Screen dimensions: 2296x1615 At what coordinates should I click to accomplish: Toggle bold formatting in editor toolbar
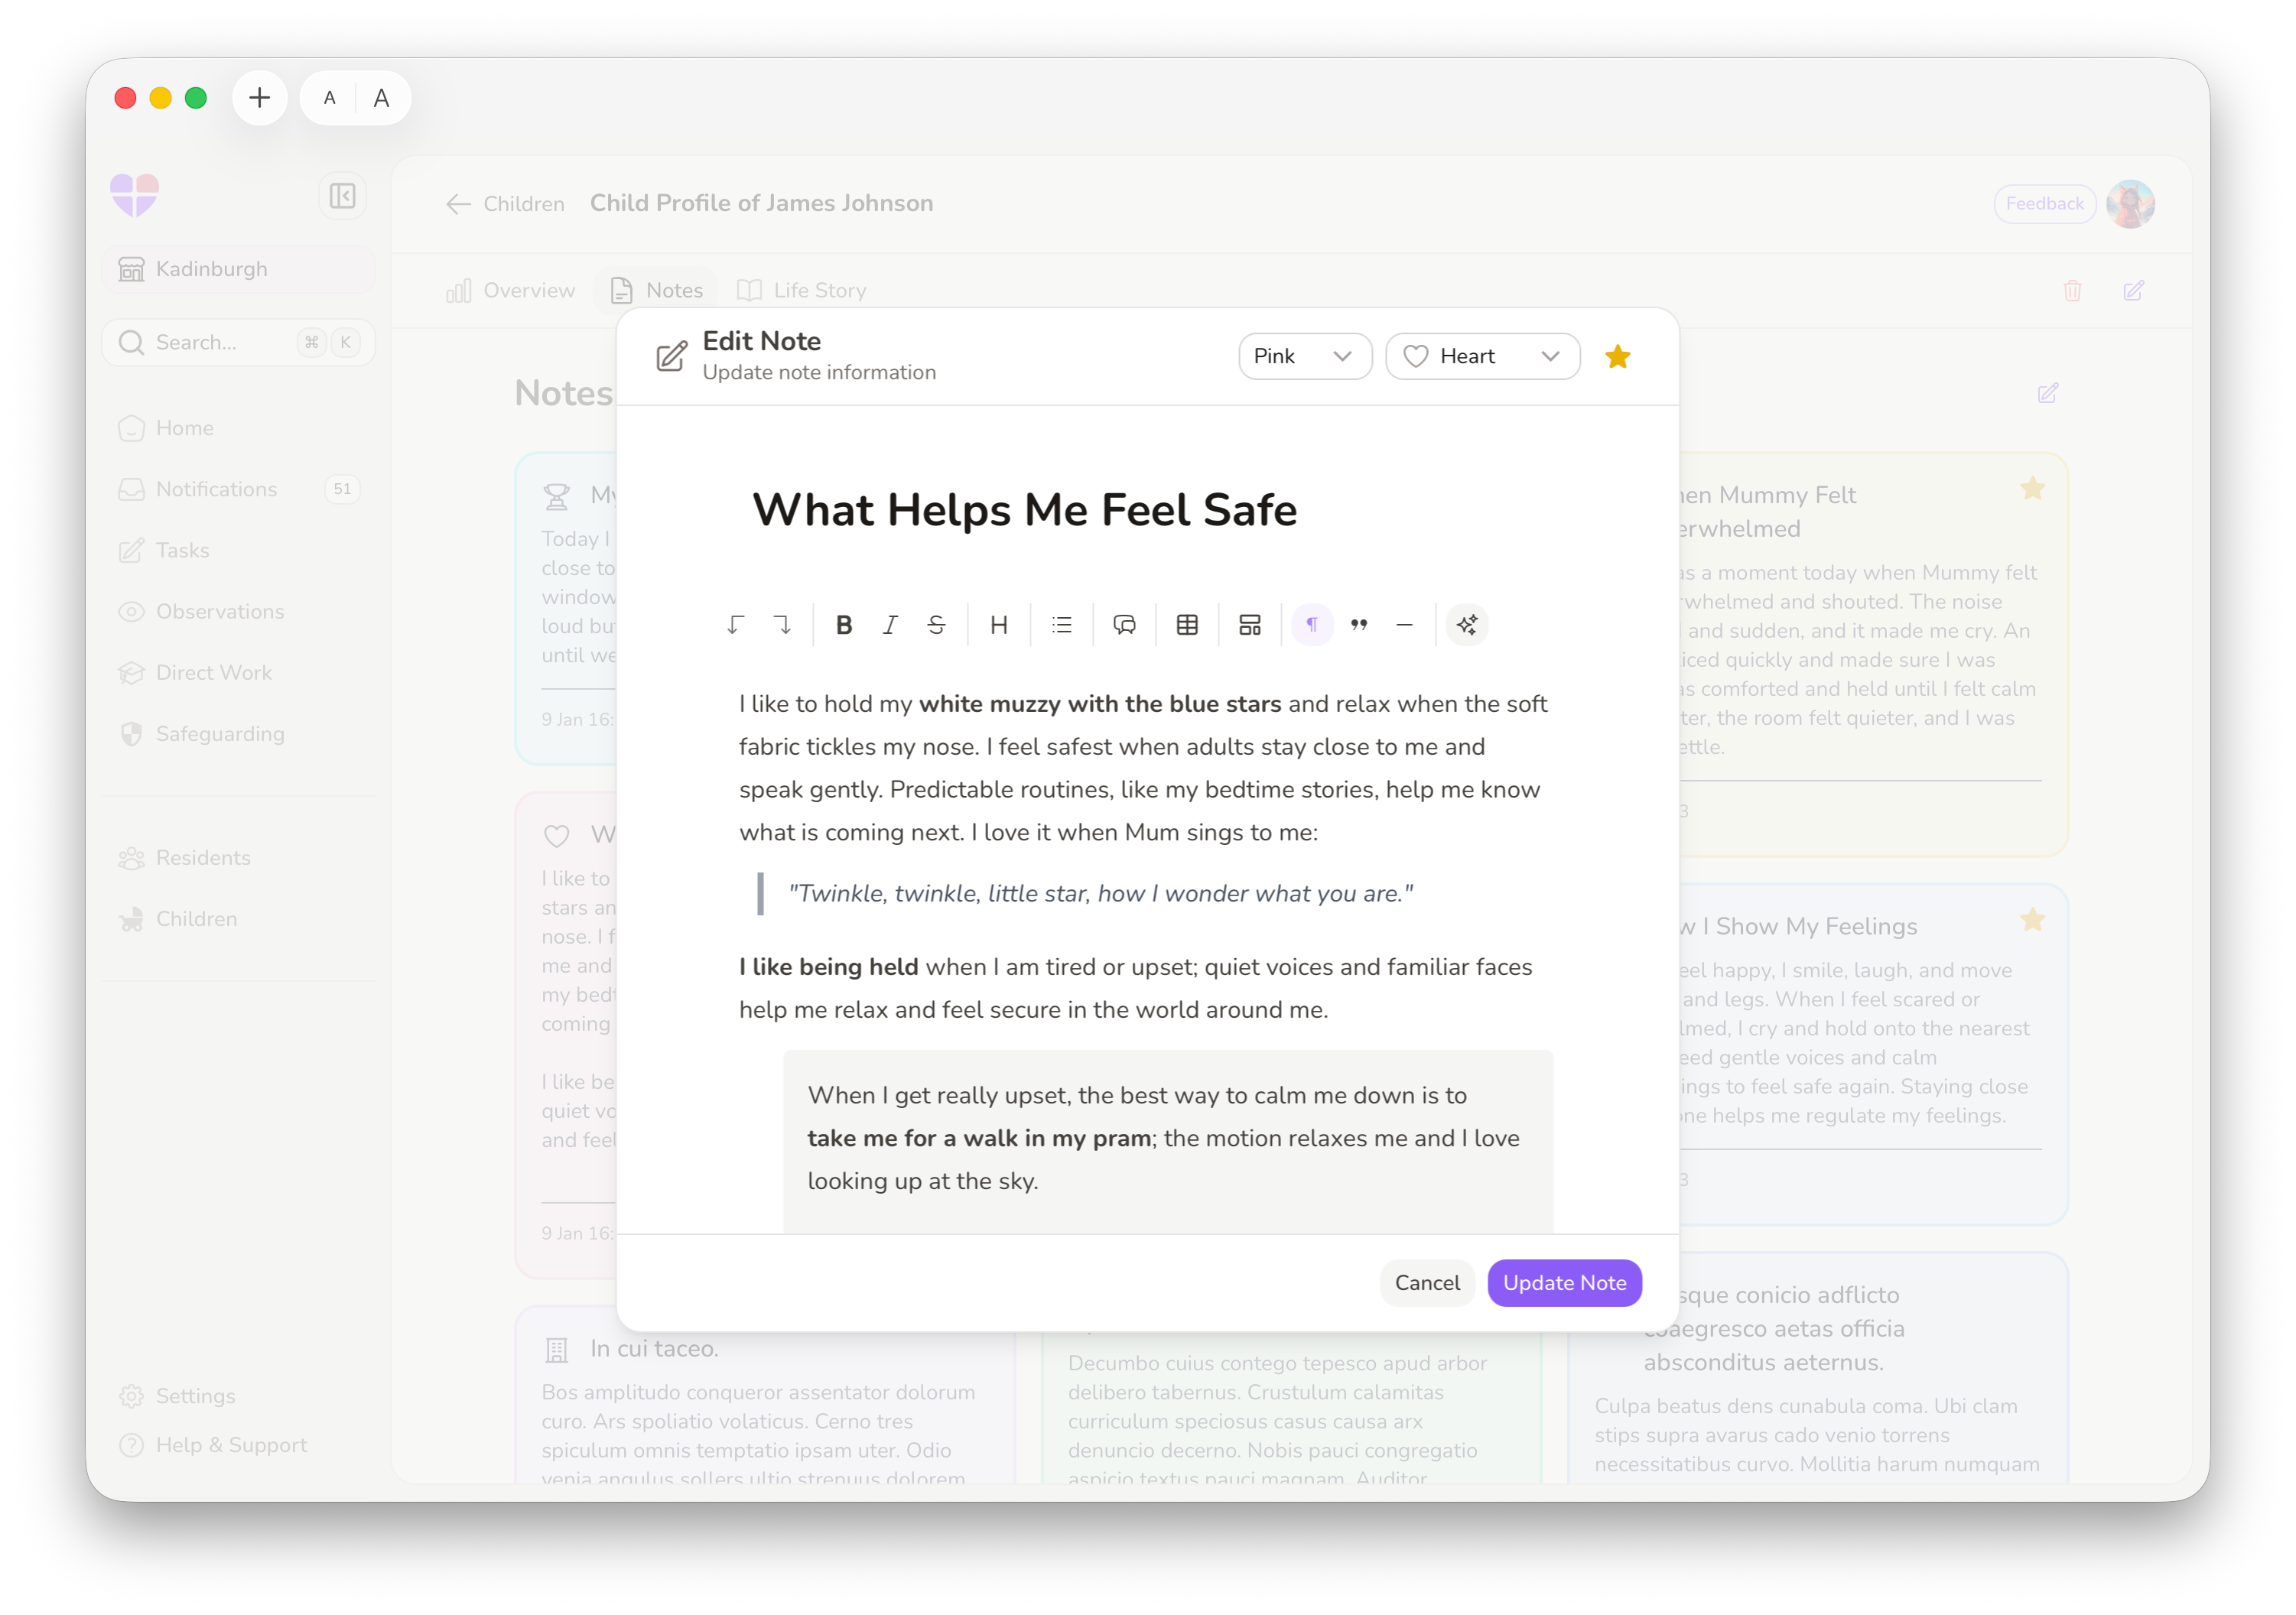point(843,625)
